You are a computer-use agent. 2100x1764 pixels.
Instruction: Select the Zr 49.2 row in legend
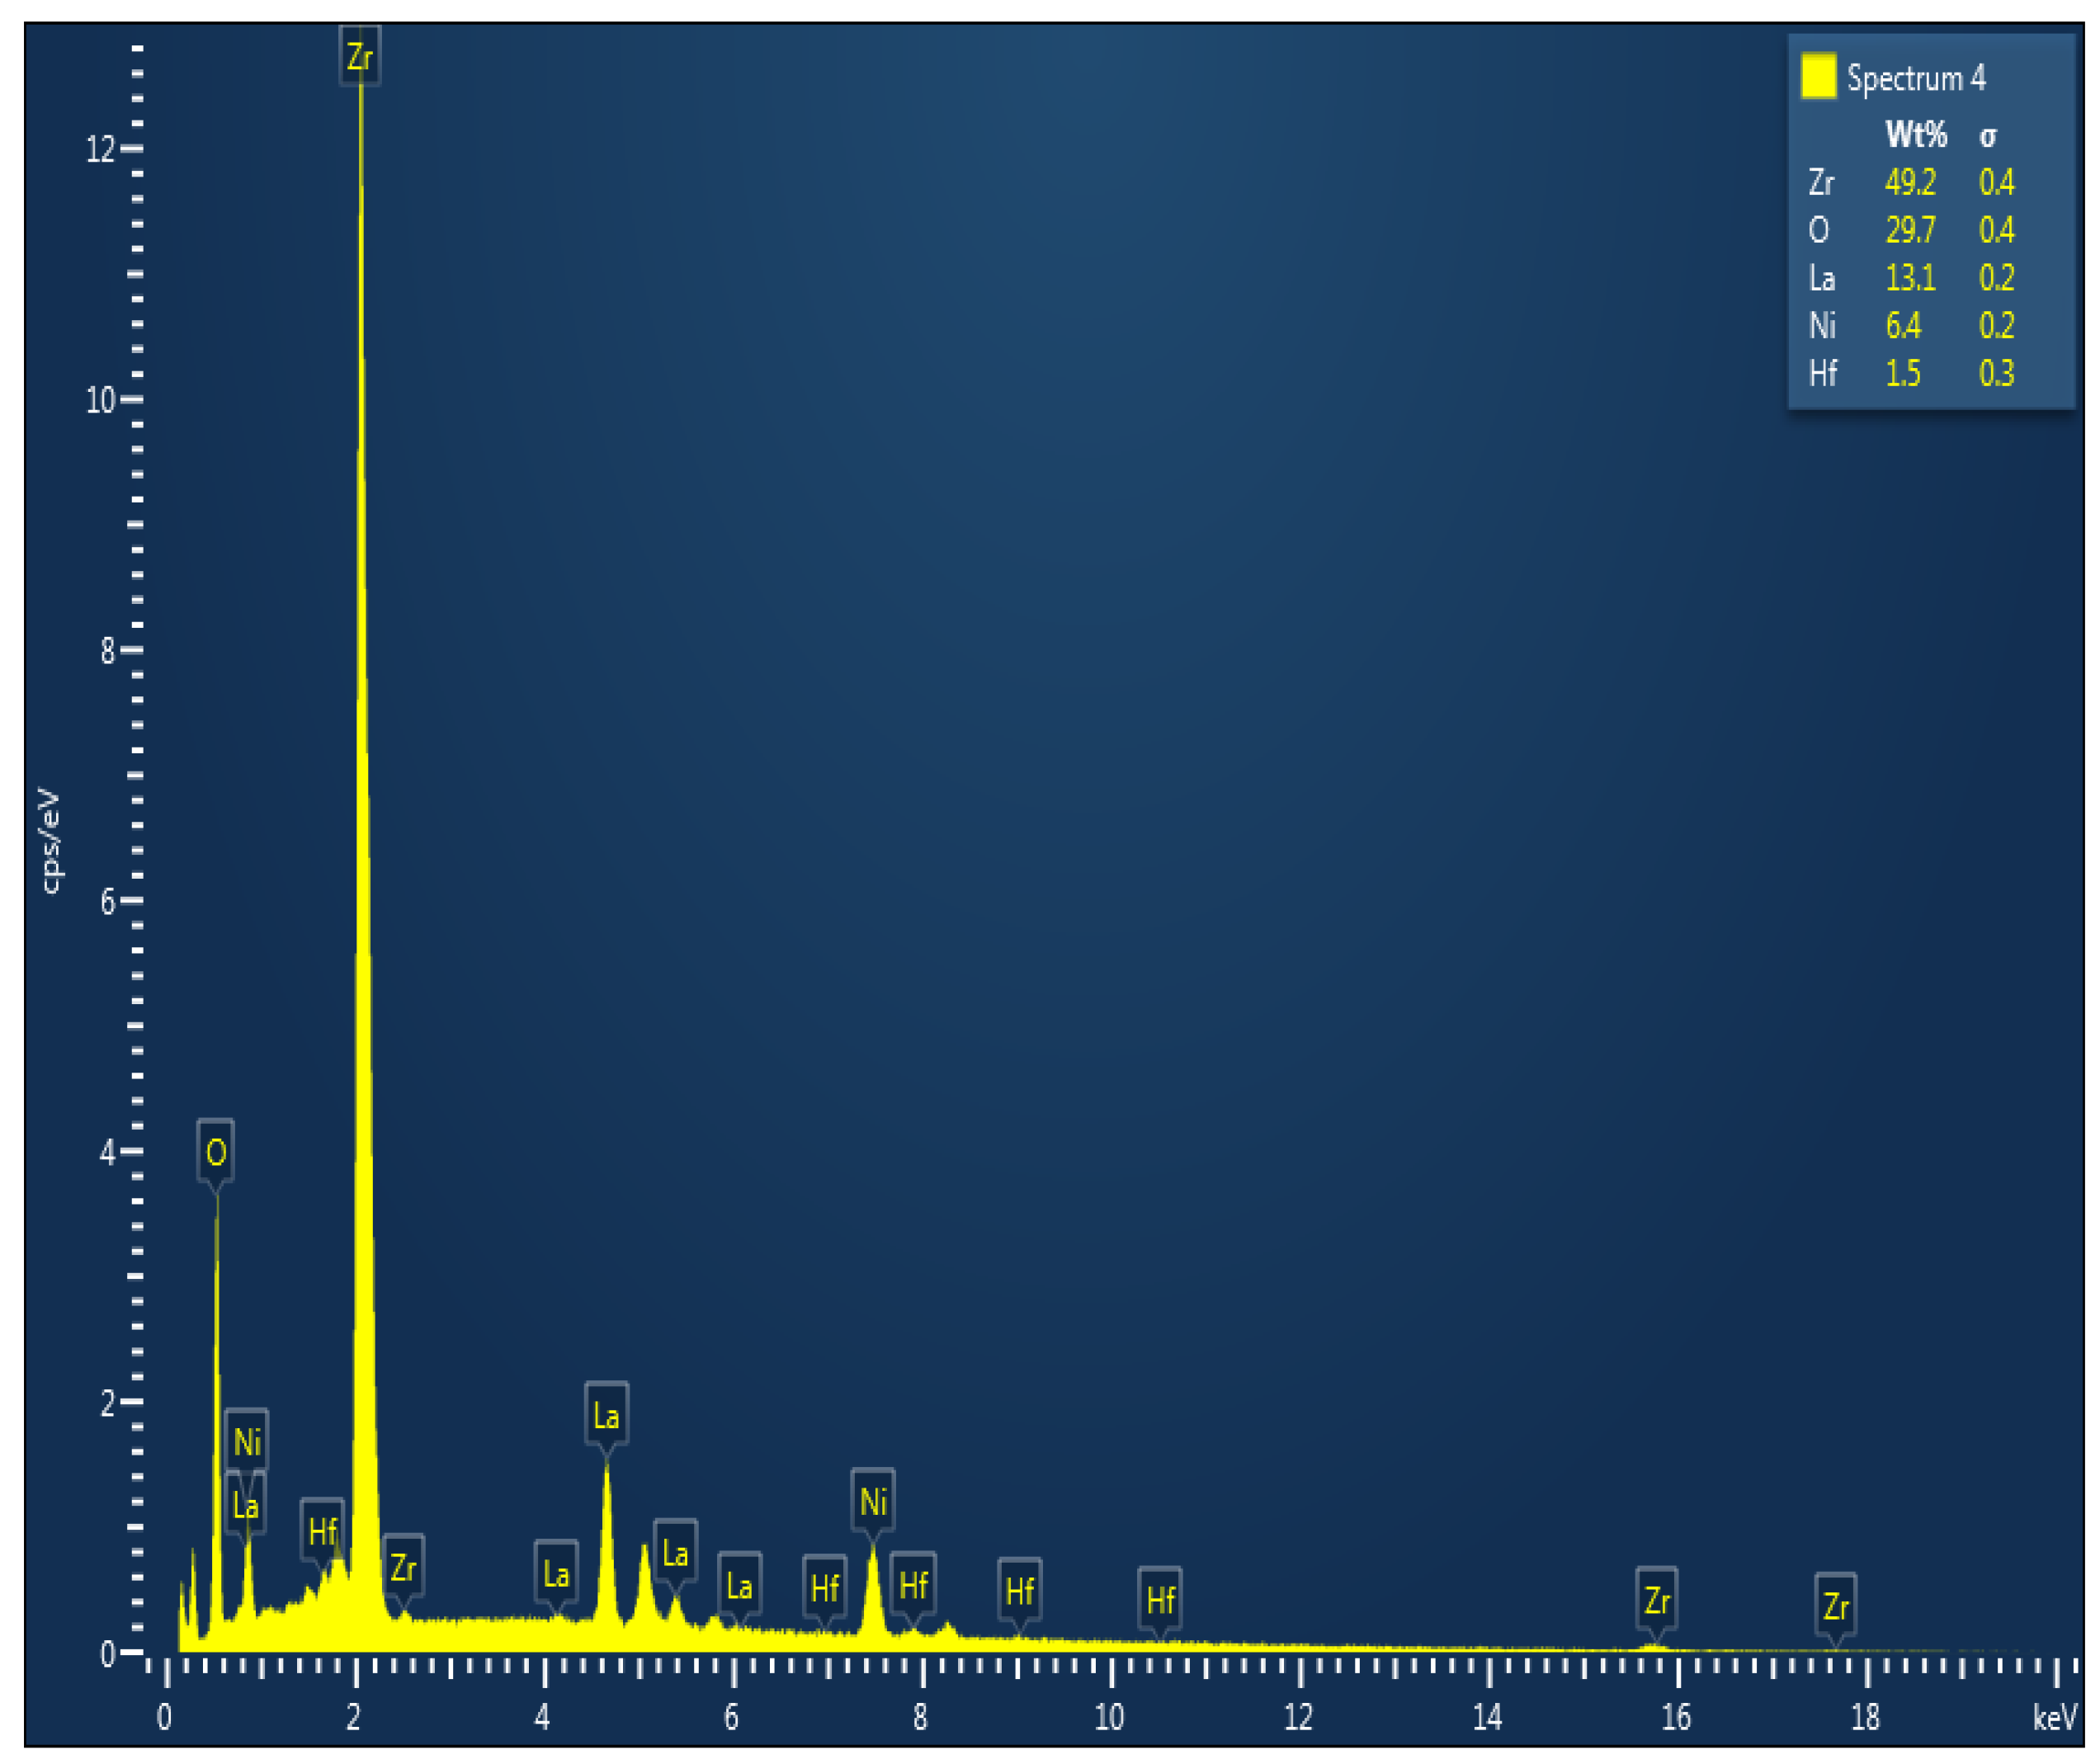[1910, 182]
